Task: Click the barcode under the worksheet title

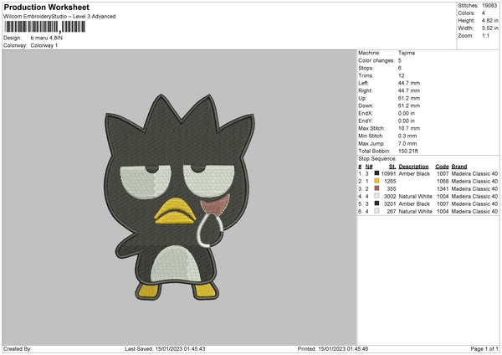Action: click(x=45, y=27)
